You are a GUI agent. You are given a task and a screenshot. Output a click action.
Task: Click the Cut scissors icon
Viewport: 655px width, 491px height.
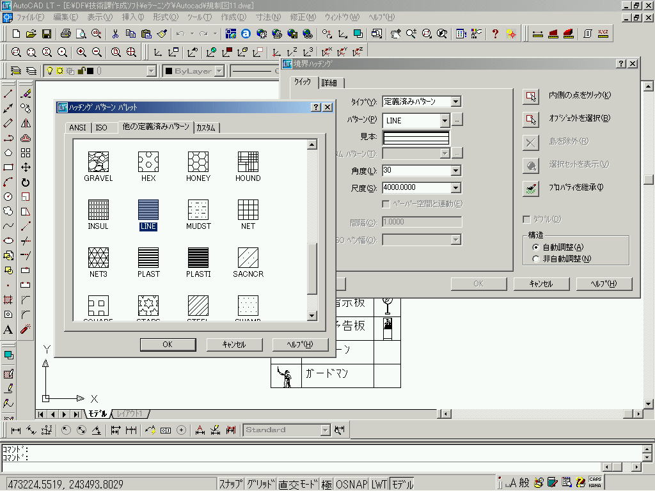coord(115,34)
